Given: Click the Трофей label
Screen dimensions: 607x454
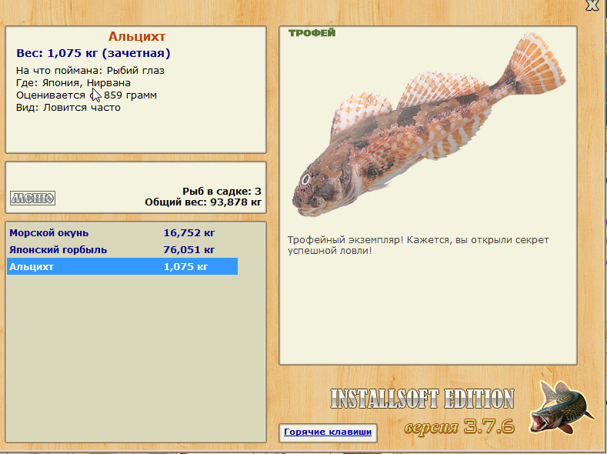Looking at the screenshot, I should (x=312, y=33).
